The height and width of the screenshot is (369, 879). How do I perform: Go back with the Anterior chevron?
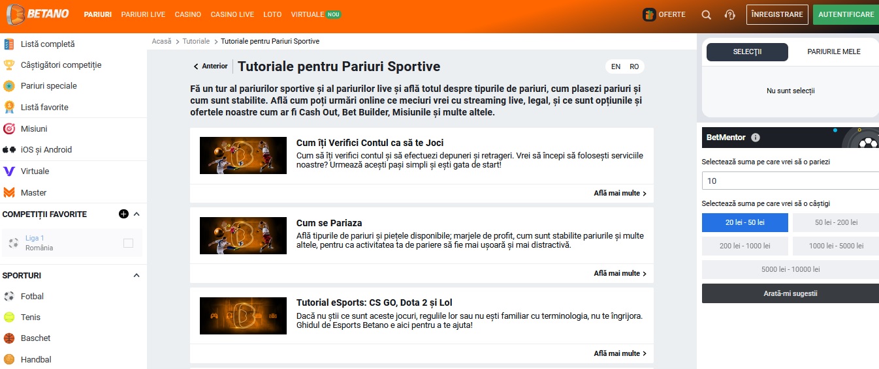click(196, 66)
